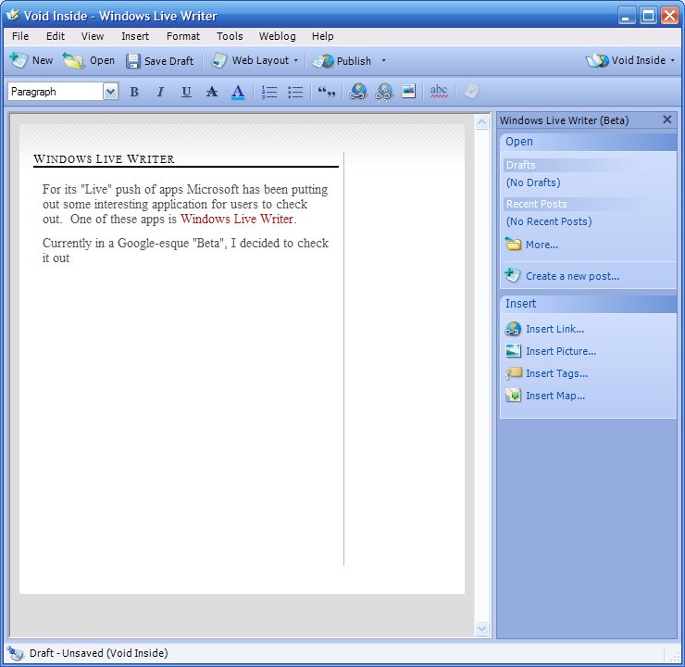The width and height of the screenshot is (685, 667).
Task: Click the Publish globe icon
Action: [x=323, y=61]
